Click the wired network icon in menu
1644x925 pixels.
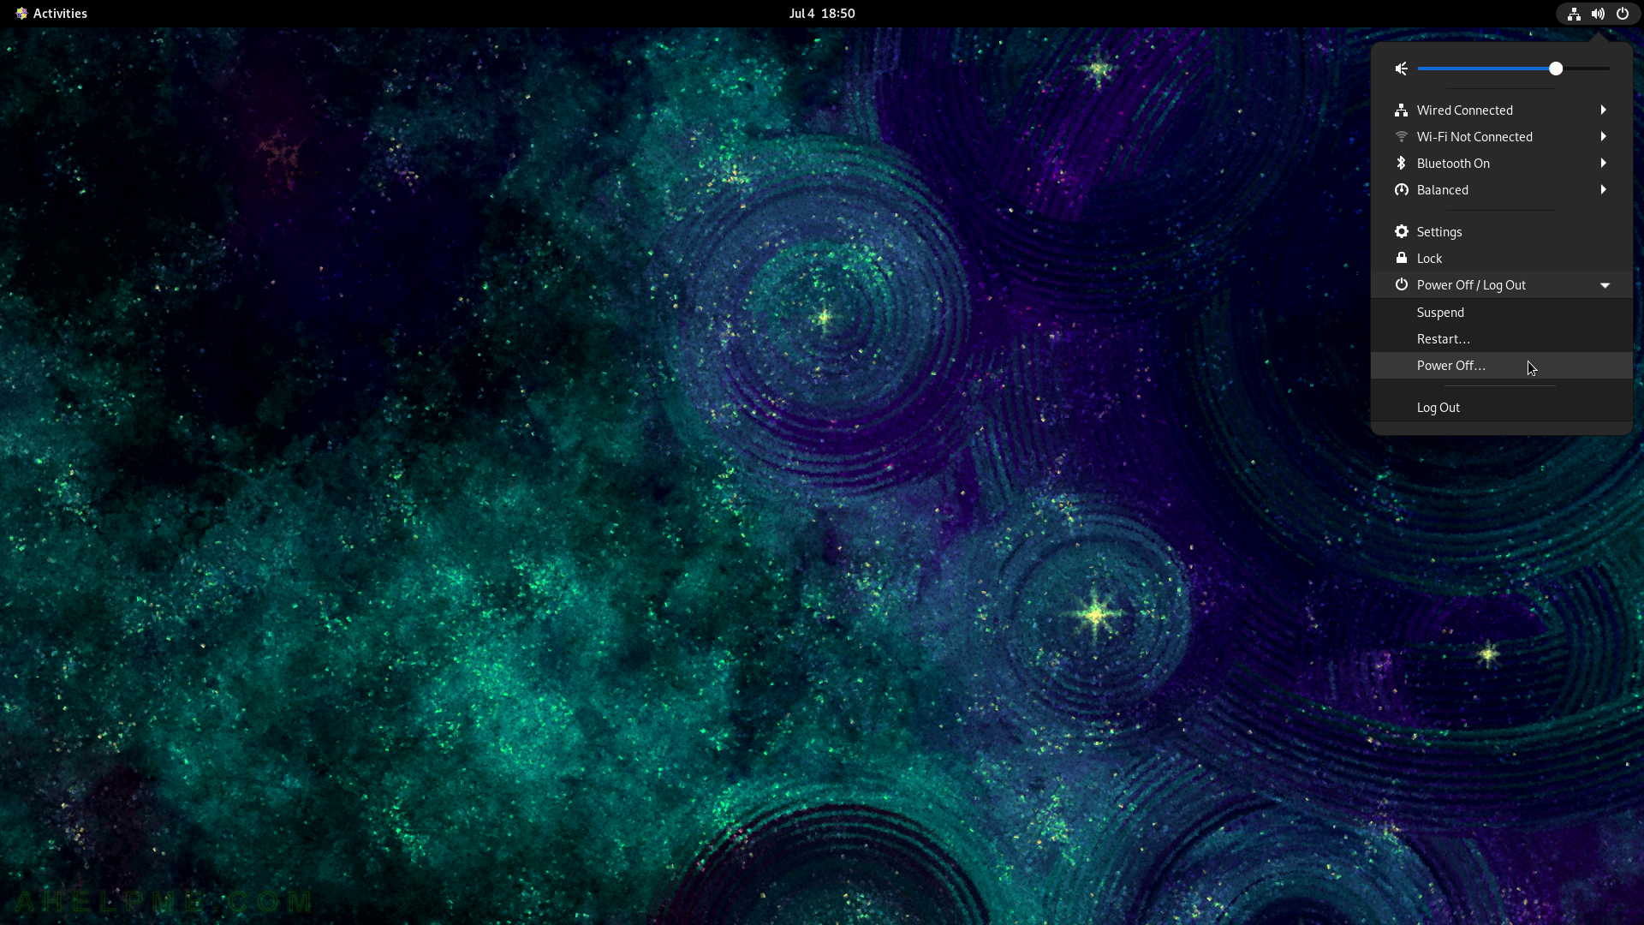tap(1401, 110)
